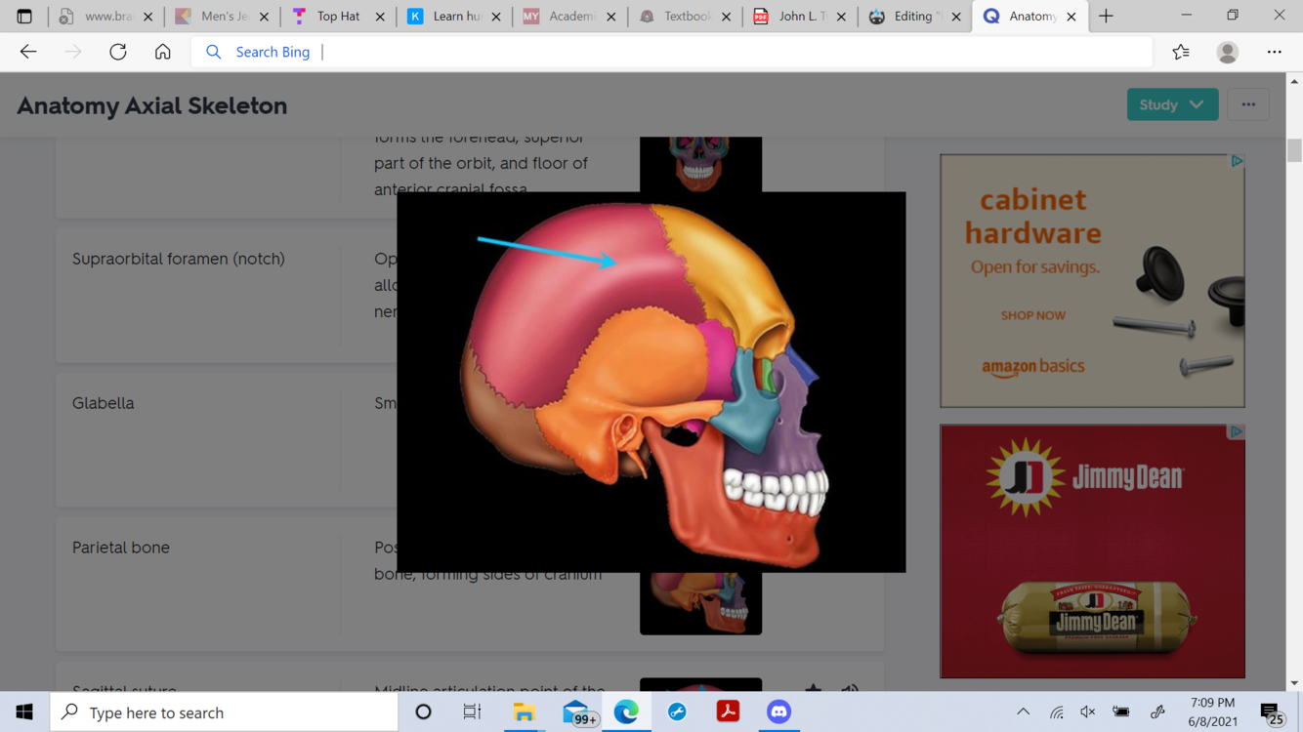Open the browser home page
The height and width of the screenshot is (732, 1303).
click(163, 52)
